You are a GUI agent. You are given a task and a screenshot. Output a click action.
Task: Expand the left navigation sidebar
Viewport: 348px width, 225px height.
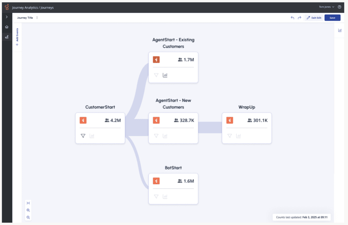coord(6,17)
